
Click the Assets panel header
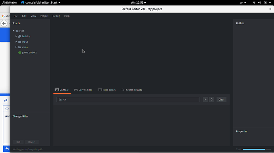(x=16, y=23)
